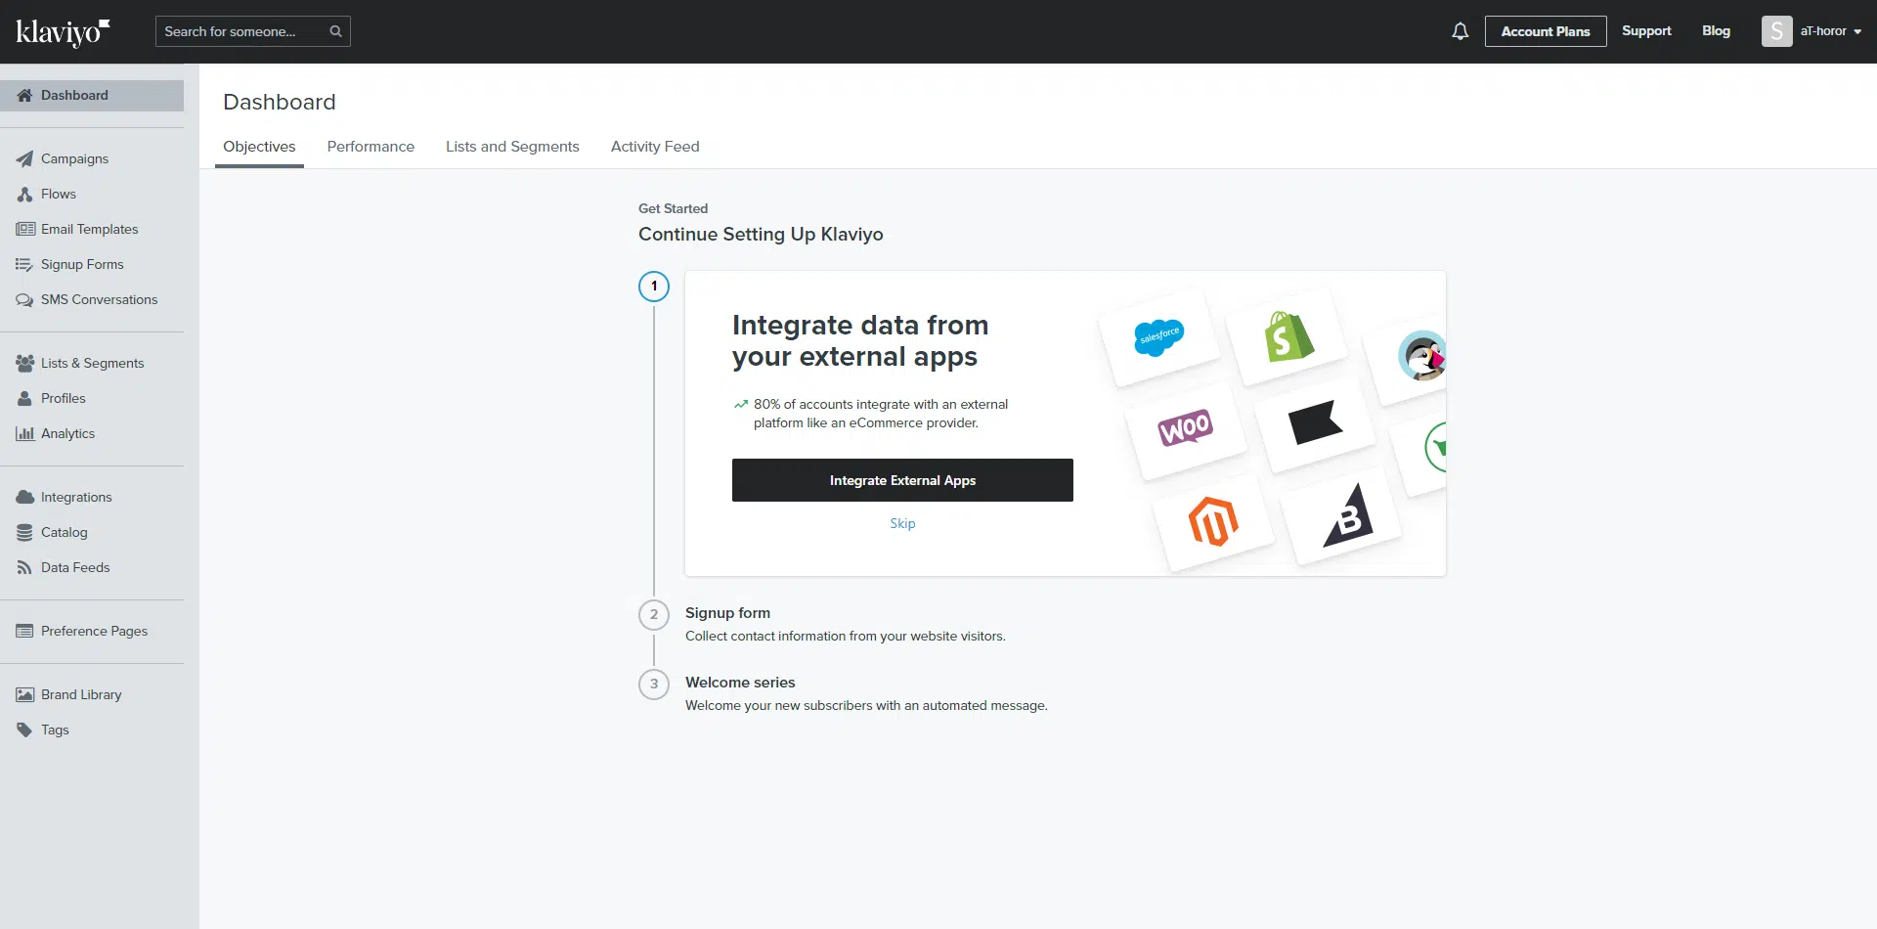Open the Lists and Segments tab
The height and width of the screenshot is (929, 1877).
tap(512, 147)
